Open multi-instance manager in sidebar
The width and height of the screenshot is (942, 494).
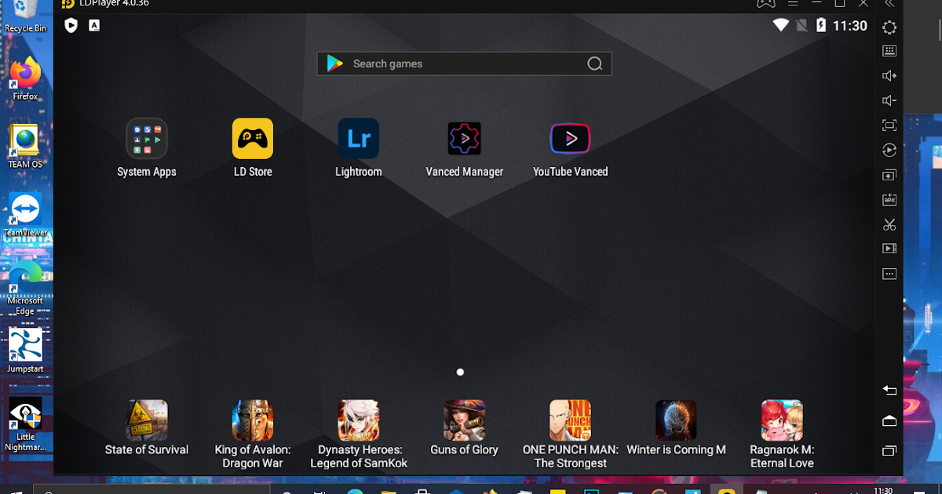[x=889, y=175]
